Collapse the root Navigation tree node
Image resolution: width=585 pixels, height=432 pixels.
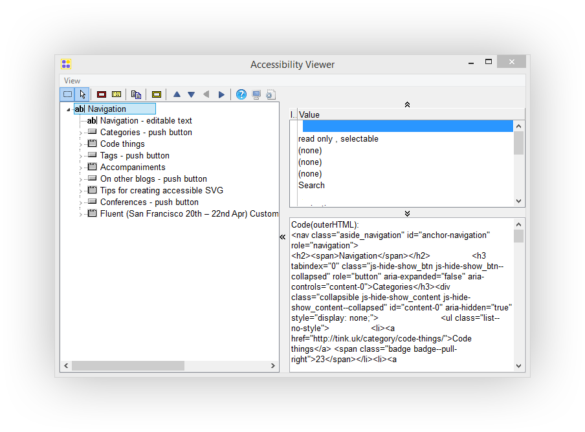point(69,109)
